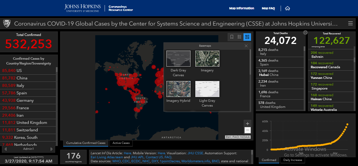Switch to the Active Cases tab
This screenshot has height=166, width=358.
121,143
